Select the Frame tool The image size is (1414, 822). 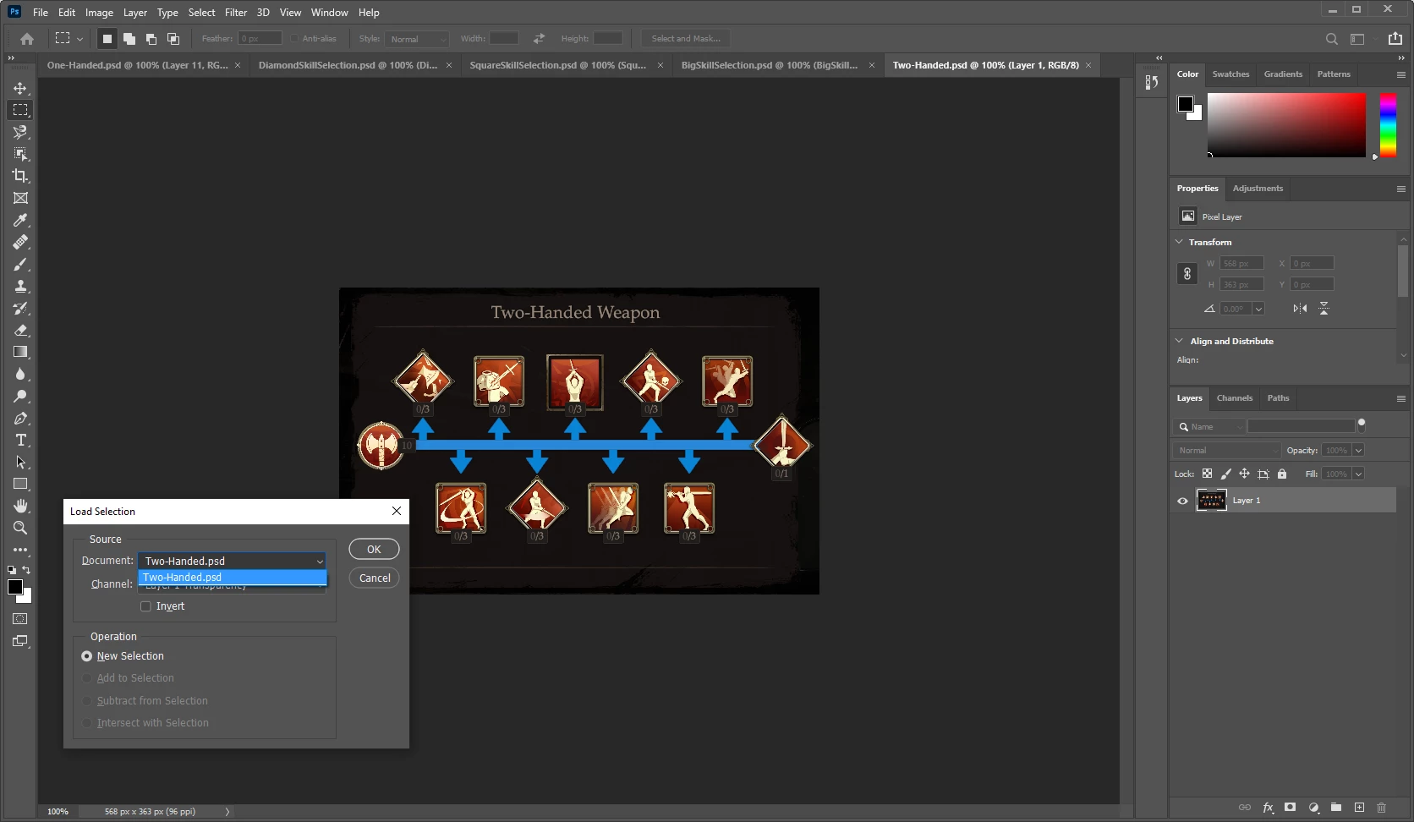(x=20, y=198)
